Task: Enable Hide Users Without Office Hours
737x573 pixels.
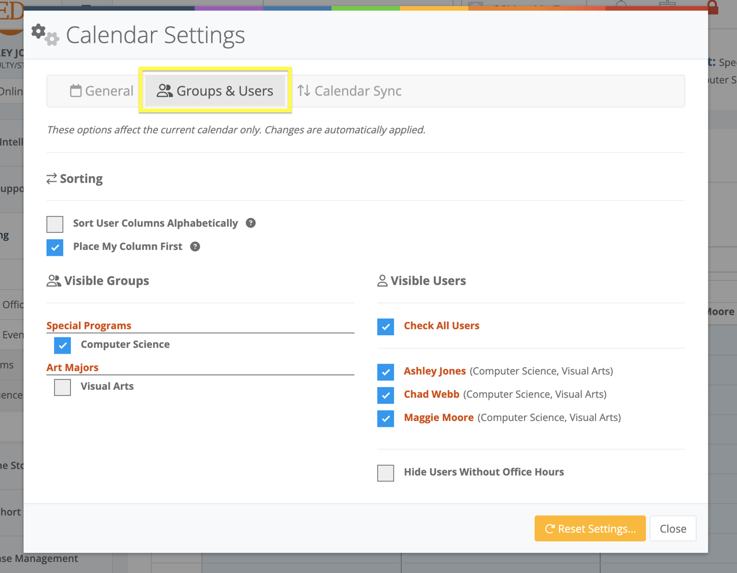Action: tap(385, 473)
